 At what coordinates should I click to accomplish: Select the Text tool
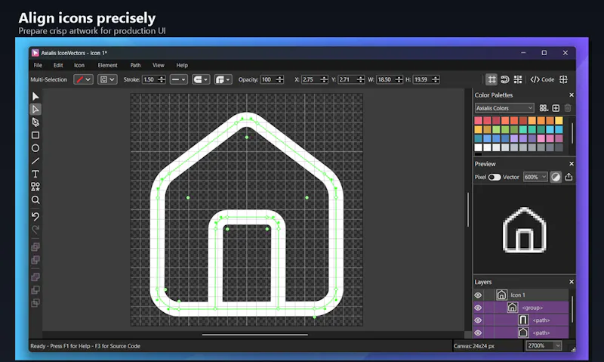coord(35,174)
